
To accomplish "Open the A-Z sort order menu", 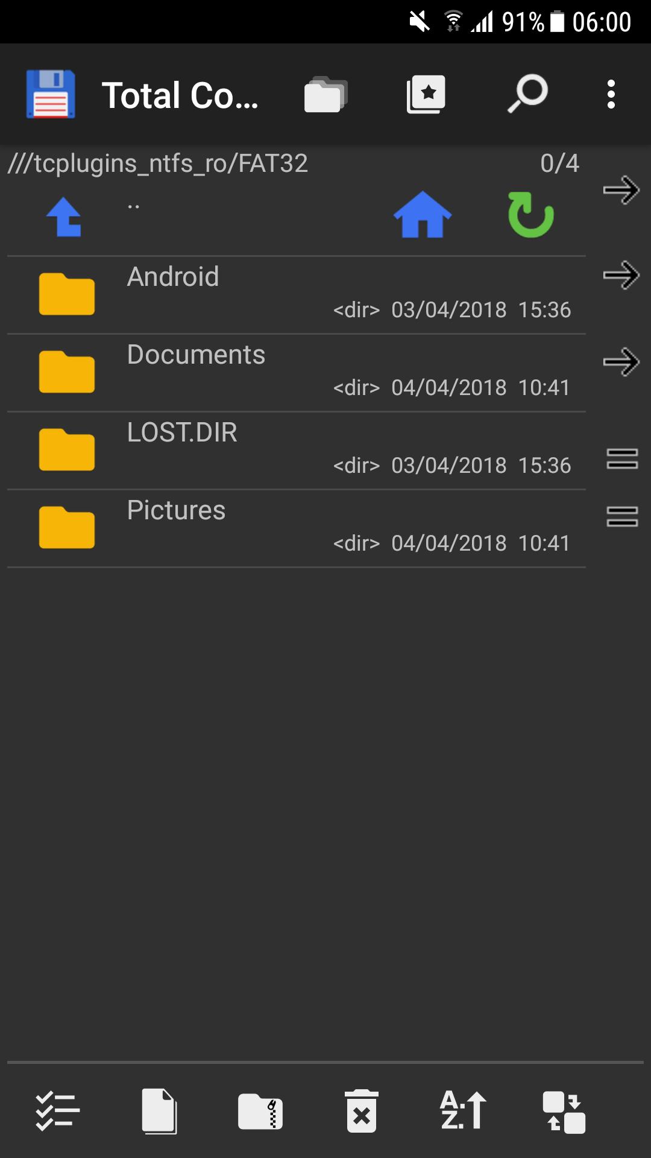I will point(463,1111).
